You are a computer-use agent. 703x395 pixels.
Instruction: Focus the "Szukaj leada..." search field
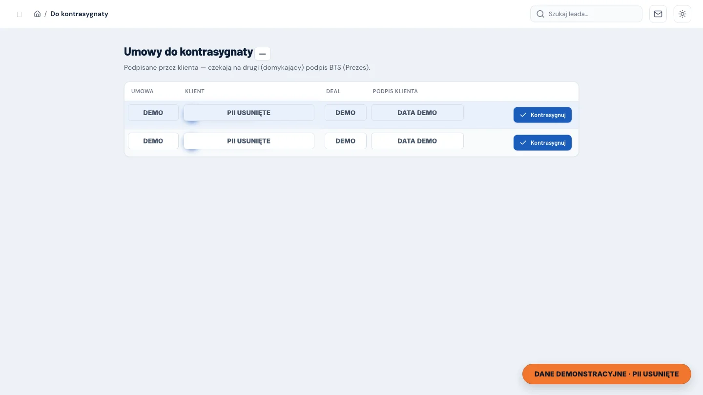[x=586, y=14]
